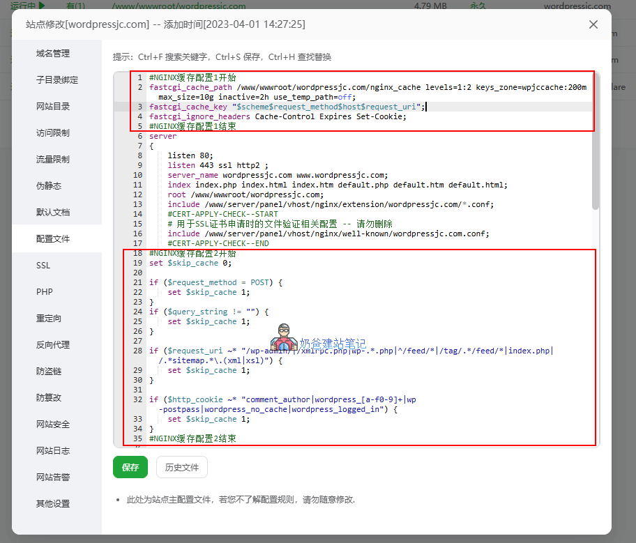Go to 网站日志 tab

53,451
